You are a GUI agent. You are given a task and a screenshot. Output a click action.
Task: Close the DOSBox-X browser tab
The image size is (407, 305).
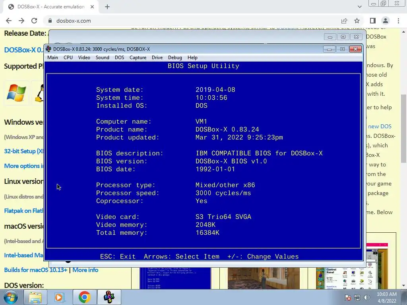tap(92, 7)
